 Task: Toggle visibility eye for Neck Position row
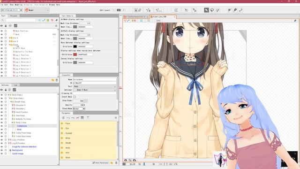tap(2, 31)
